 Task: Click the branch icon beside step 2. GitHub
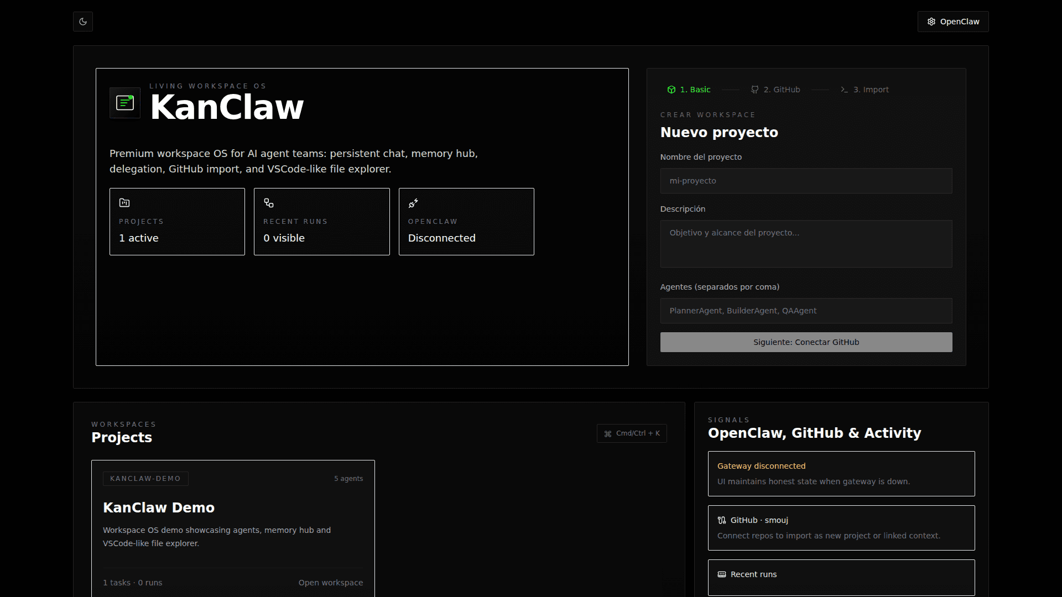tap(756, 90)
